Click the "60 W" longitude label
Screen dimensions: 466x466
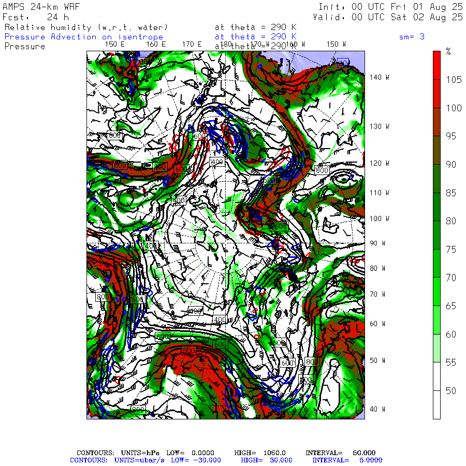pos(377,324)
